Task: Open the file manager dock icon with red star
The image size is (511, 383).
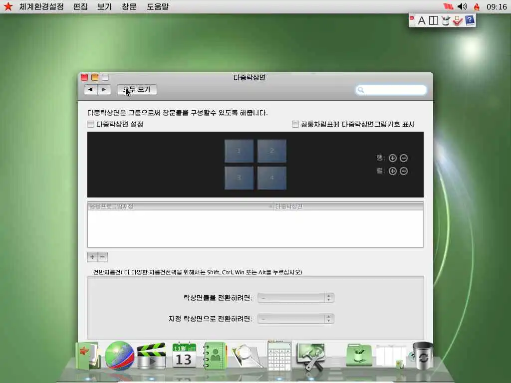Action: point(88,356)
